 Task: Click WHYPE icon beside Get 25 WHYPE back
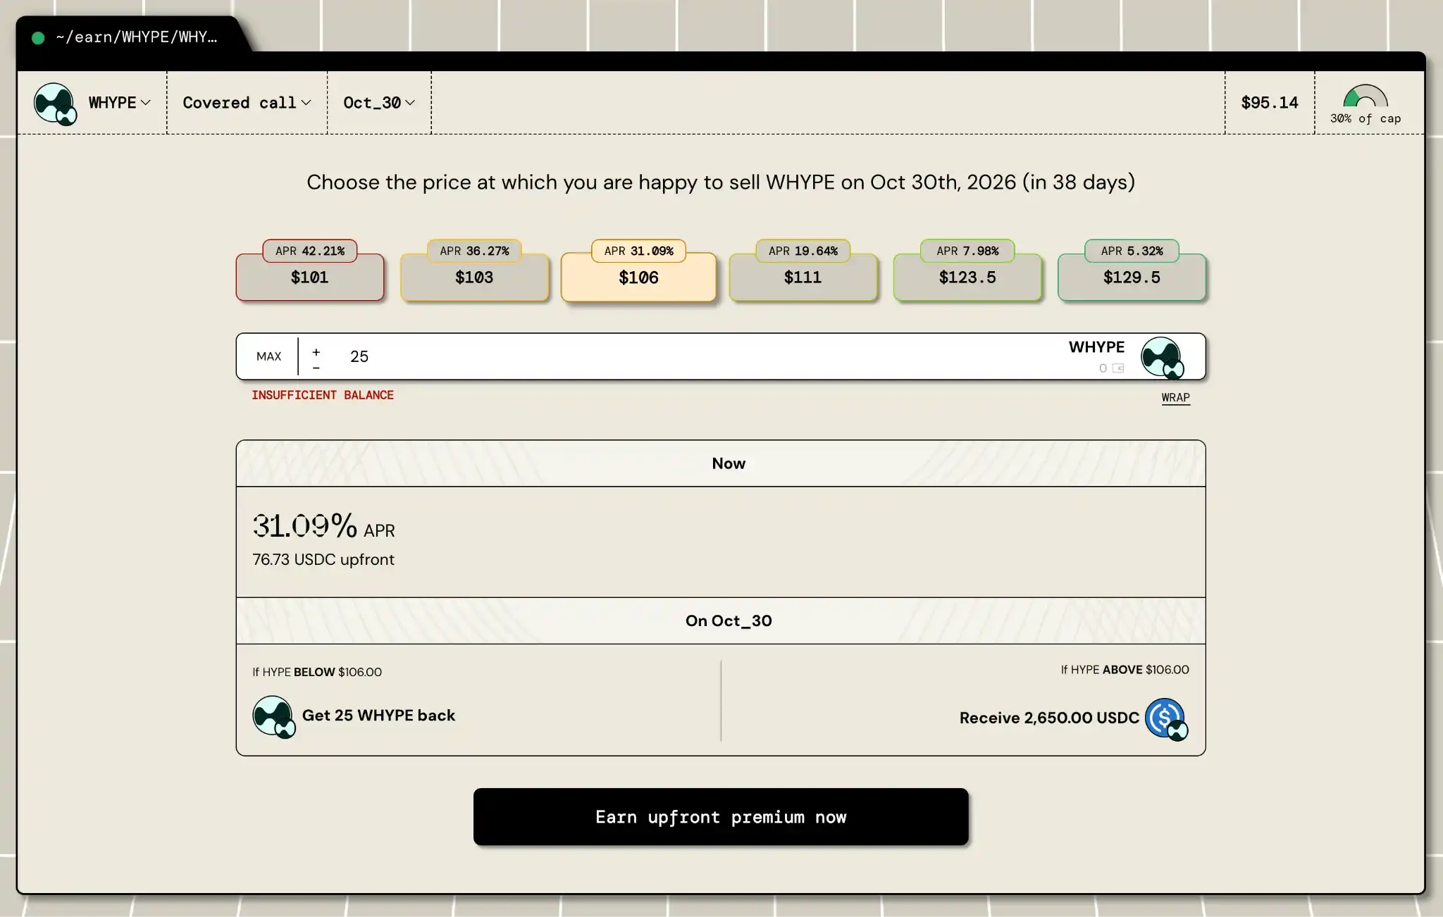point(273,716)
